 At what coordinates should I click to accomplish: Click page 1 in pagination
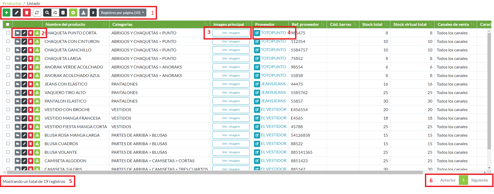coord(463,180)
